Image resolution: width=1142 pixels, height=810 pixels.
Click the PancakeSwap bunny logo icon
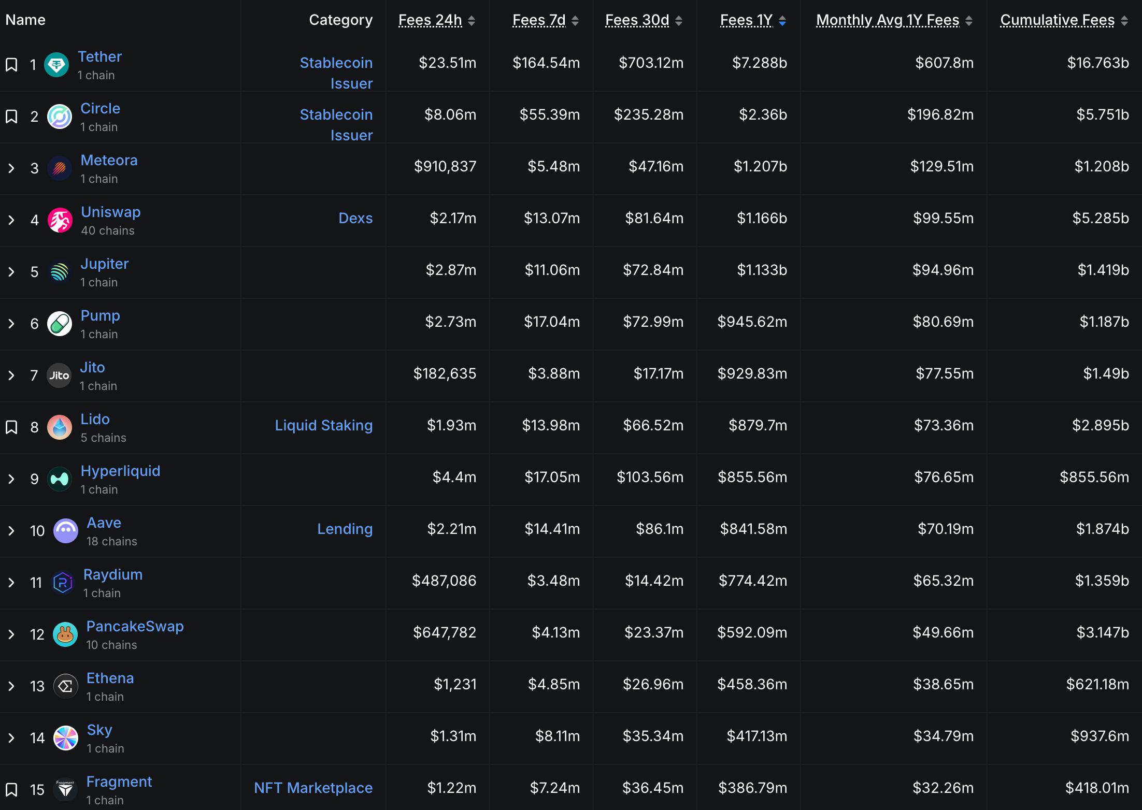[65, 634]
